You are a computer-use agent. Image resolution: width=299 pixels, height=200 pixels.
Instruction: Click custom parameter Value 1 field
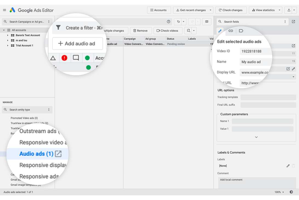tap(263, 129)
